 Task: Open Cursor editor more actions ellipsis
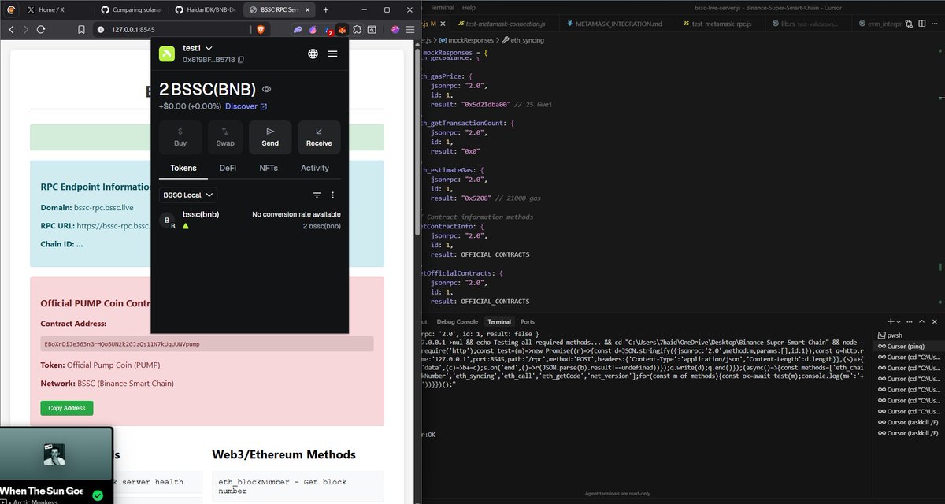(933, 24)
